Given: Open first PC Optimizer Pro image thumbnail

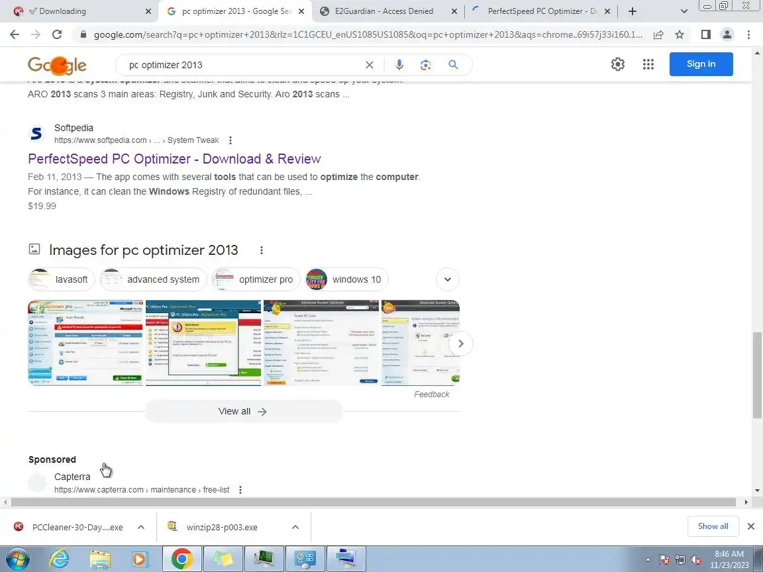Looking at the screenshot, I should click(x=85, y=343).
